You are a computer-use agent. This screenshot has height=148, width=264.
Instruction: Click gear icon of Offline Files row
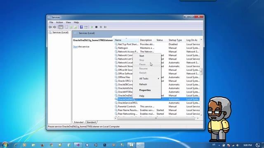click(116, 77)
